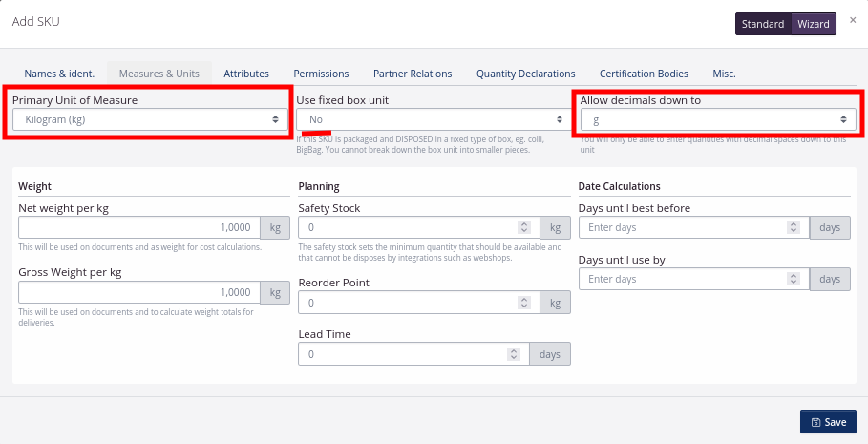Click Lead Time stepper arrows
Image resolution: width=868 pixels, height=444 pixels.
pos(513,354)
